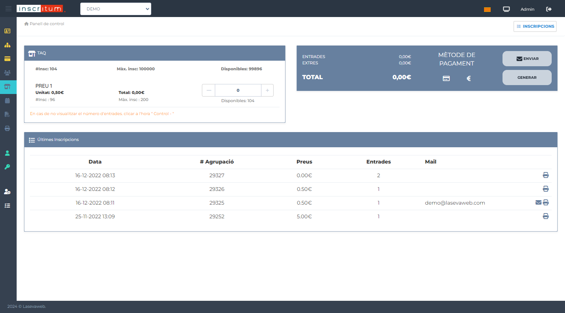Click the Mail column header

click(431, 162)
